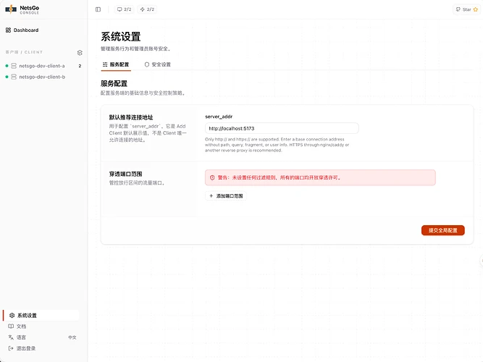Select netsgo-dev-client-b in sidebar
483x362 pixels.
[x=42, y=77]
